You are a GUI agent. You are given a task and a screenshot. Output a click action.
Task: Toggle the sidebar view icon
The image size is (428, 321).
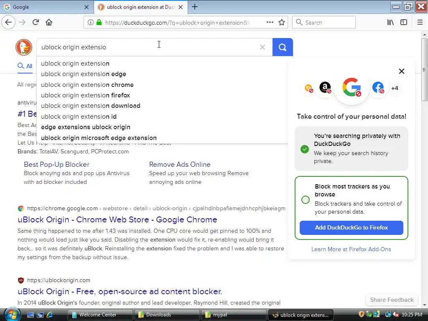(x=404, y=23)
